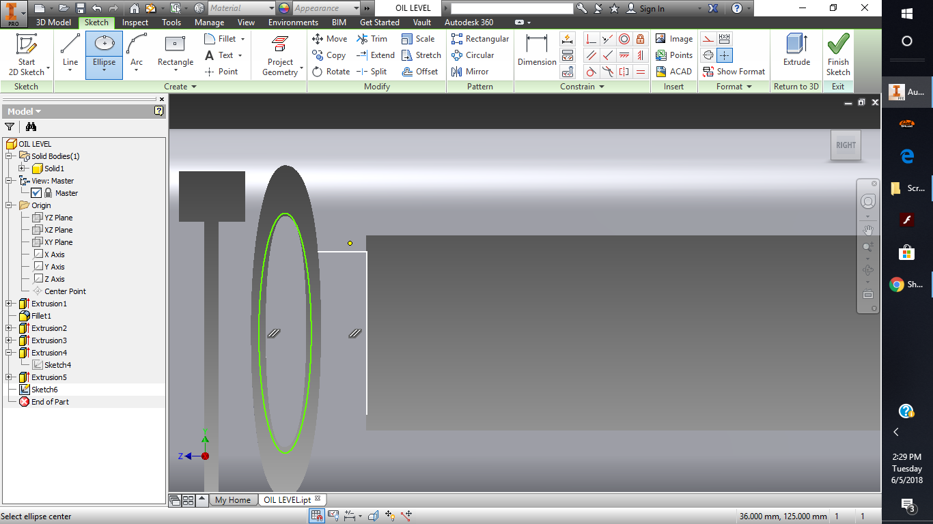This screenshot has width=933, height=524.
Task: Click the Extrude tool
Action: tap(796, 51)
